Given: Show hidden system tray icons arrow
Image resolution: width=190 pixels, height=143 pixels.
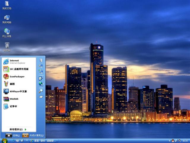Looking at the screenshot, I should pos(169,141).
